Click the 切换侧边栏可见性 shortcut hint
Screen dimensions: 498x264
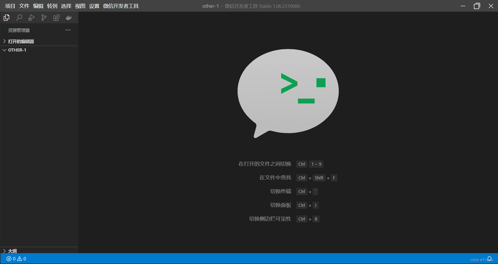270,219
